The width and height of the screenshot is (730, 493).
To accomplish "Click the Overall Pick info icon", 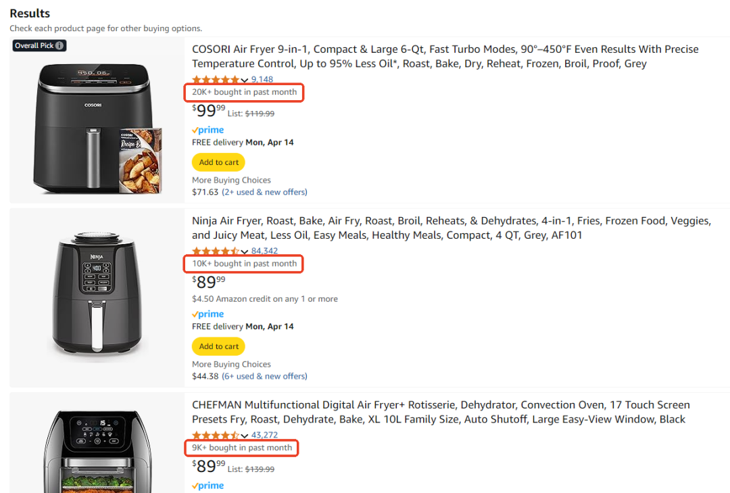I will [x=60, y=46].
